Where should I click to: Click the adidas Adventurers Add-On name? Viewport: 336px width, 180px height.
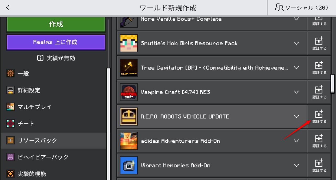pyautogui.click(x=180, y=141)
